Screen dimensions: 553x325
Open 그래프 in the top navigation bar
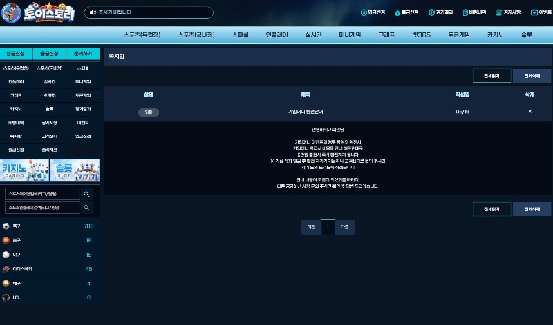386,35
